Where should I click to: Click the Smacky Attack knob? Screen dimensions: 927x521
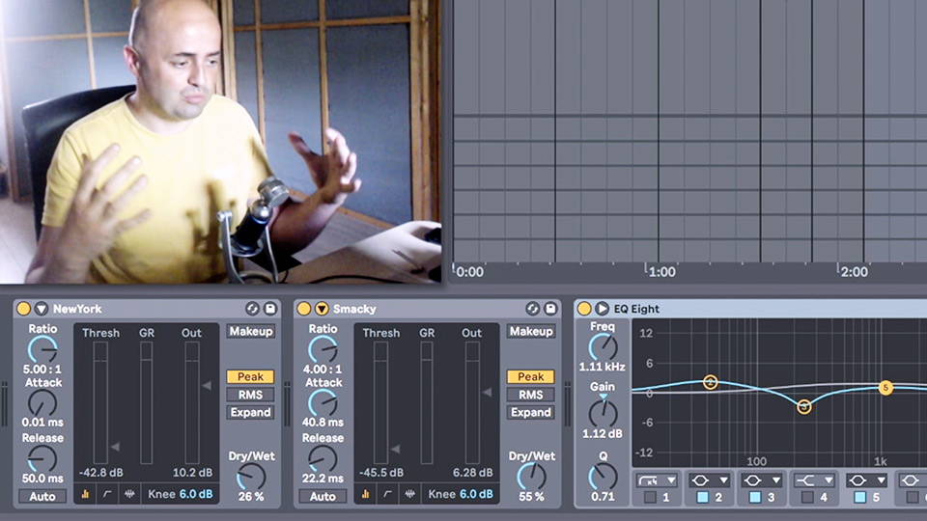pos(323,403)
